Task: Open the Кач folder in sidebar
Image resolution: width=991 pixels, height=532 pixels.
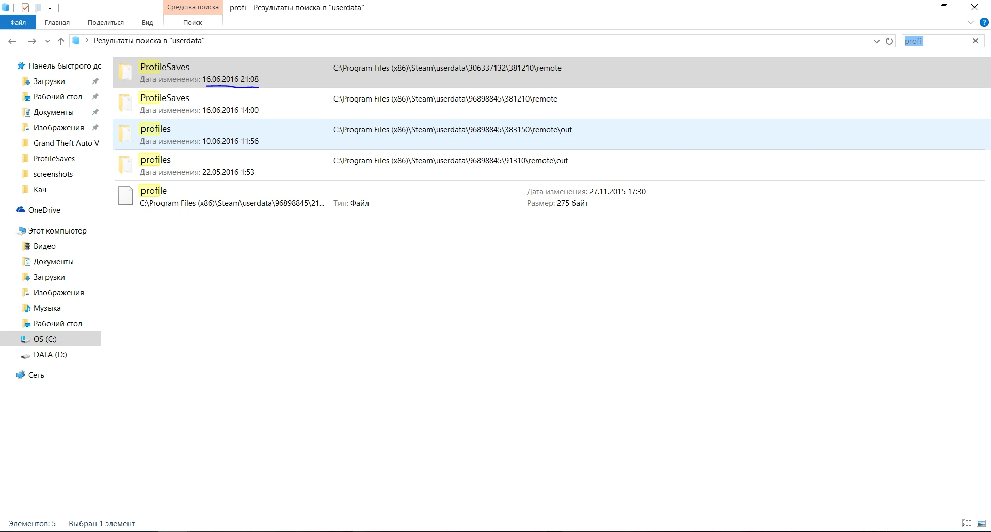Action: [40, 190]
